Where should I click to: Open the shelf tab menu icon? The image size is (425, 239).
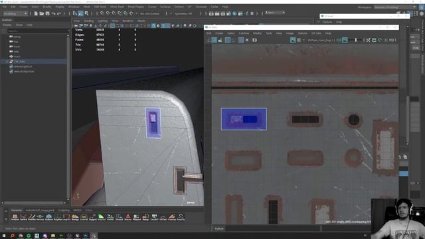6,211
